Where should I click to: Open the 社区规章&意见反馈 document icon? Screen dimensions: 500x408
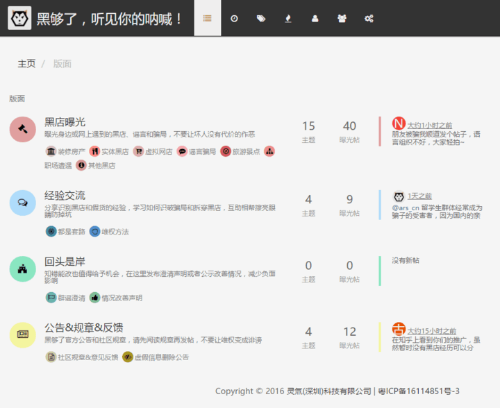pos(51,357)
